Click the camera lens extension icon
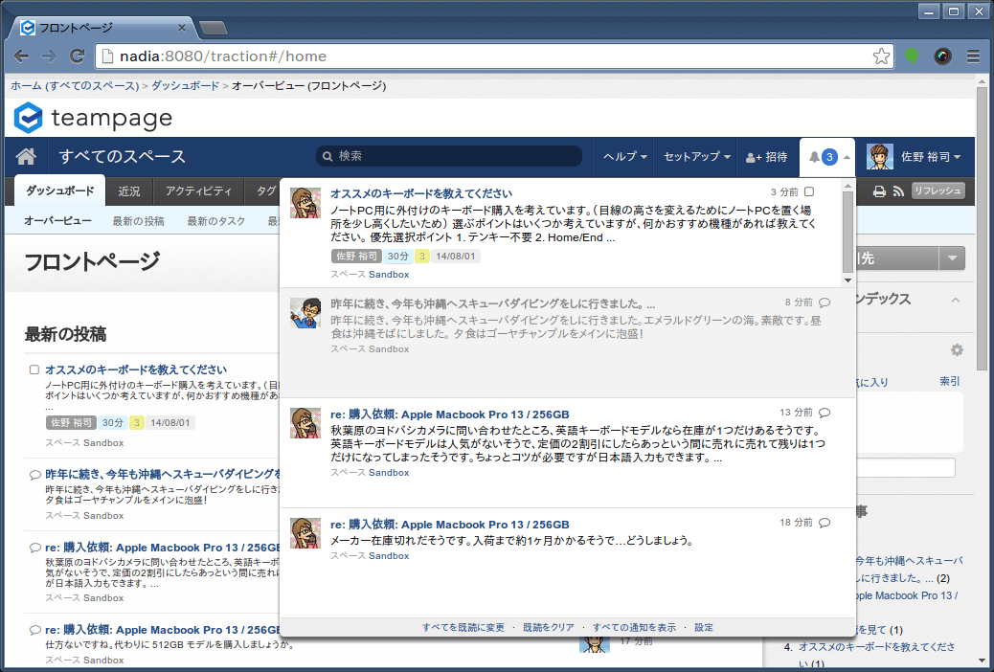The image size is (994, 672). [x=942, y=56]
